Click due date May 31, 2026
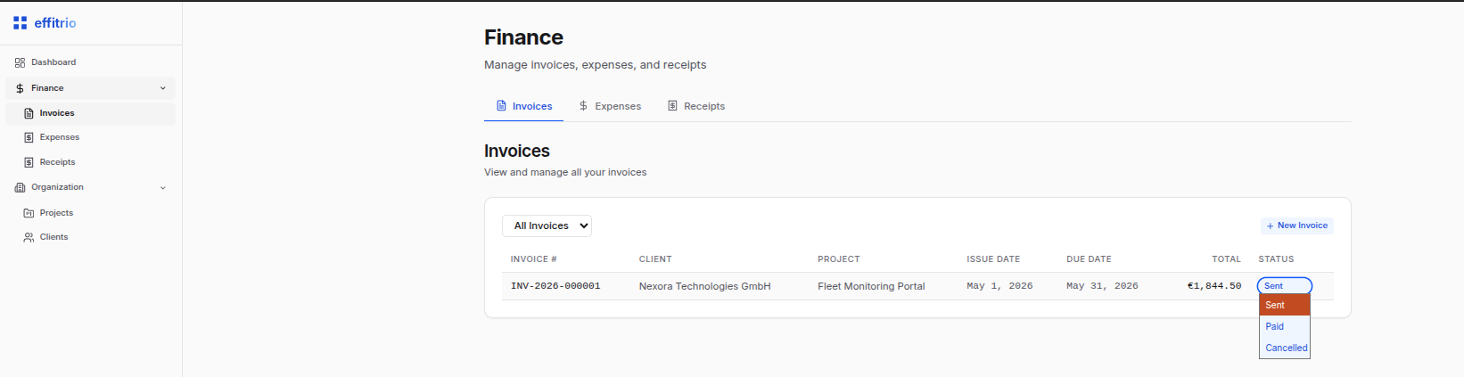 click(1102, 286)
